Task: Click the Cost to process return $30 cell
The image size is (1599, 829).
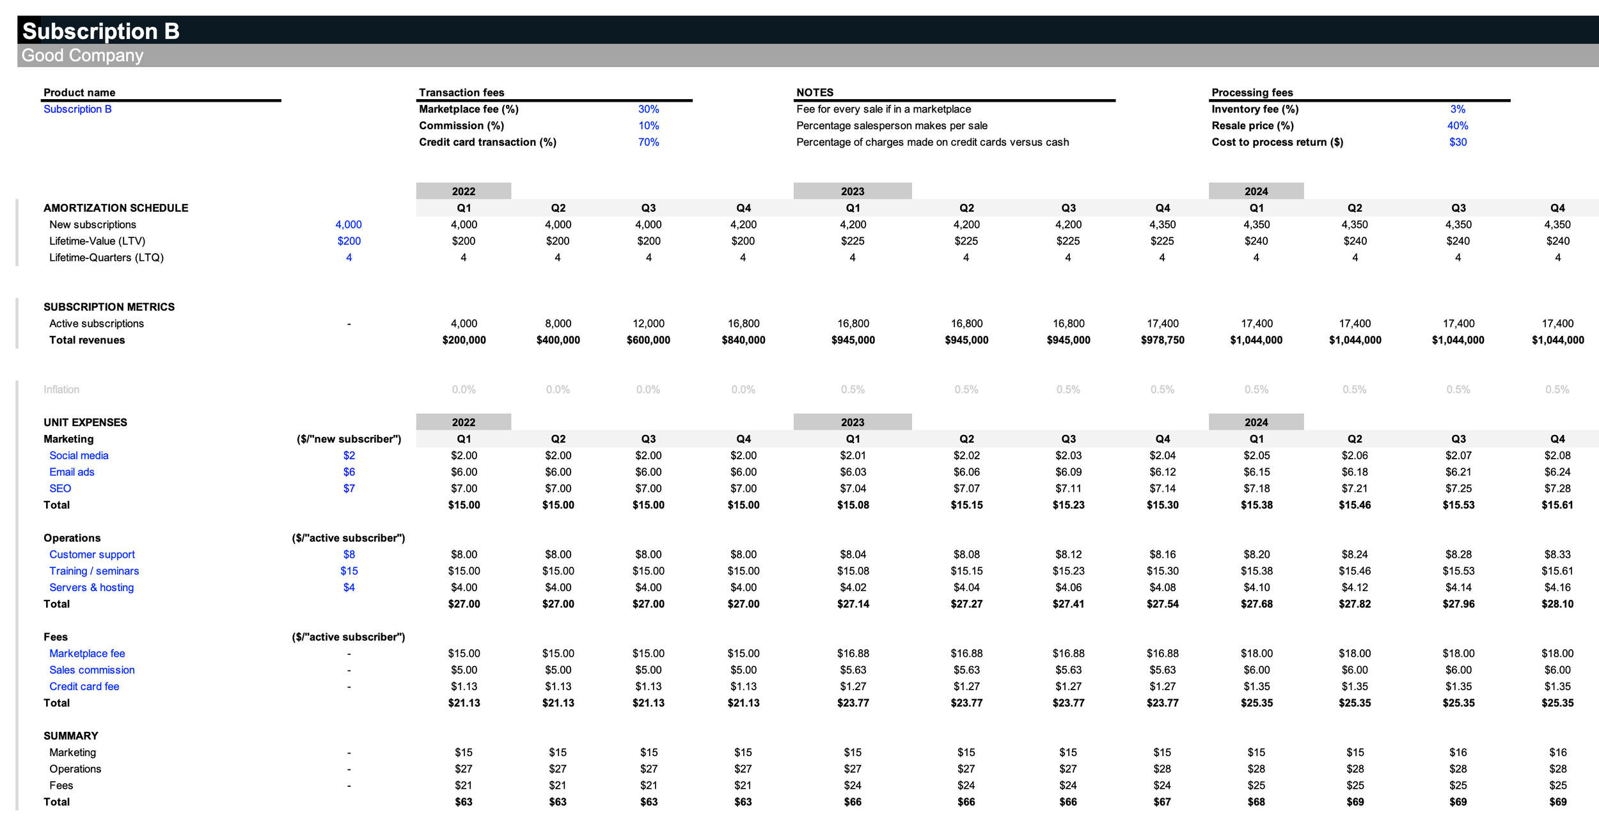Action: click(x=1457, y=142)
